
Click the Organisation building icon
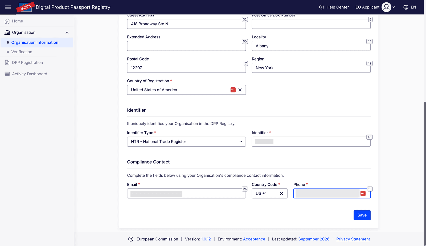pyautogui.click(x=7, y=33)
